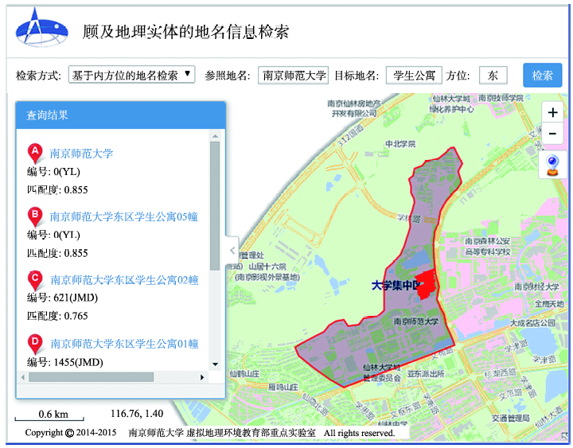
Task: Click the 目标地名 input field
Action: [414, 76]
